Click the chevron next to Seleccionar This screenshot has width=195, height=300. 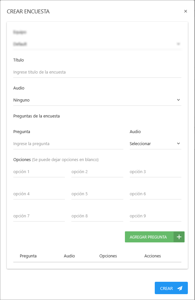point(178,143)
